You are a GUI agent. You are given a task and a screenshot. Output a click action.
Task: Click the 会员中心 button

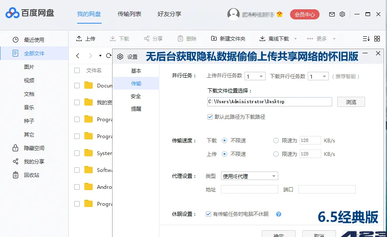point(304,14)
